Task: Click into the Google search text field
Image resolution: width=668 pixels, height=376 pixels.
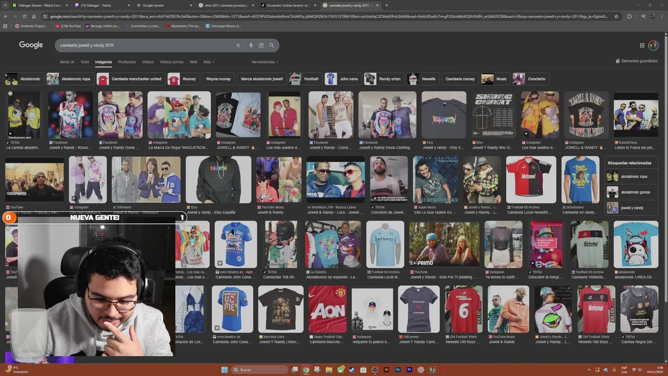Action: point(146,45)
